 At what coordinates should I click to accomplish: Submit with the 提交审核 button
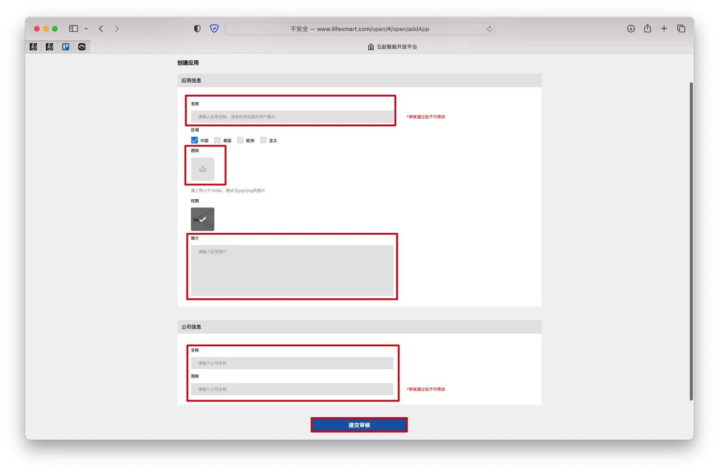tap(359, 425)
